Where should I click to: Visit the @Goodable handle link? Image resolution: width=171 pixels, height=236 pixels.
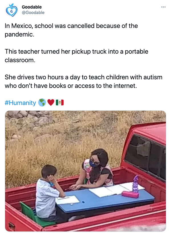[x=33, y=13]
